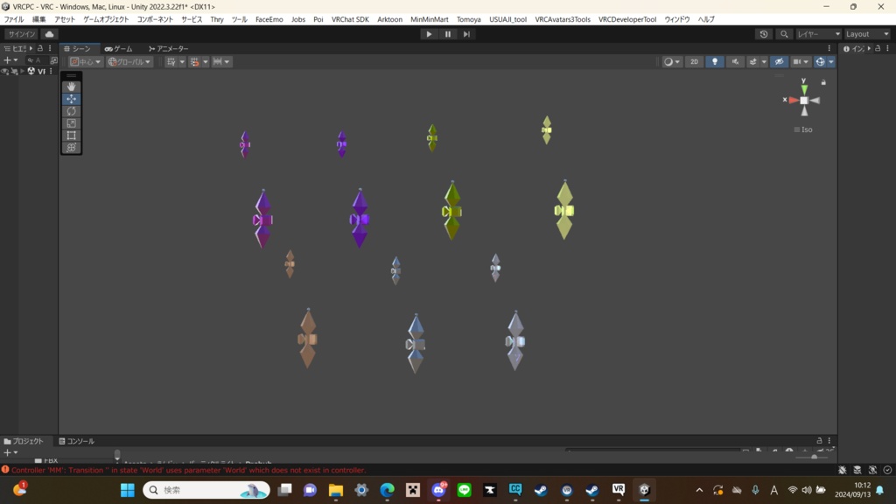The height and width of the screenshot is (504, 896).
Task: Toggle scene audio mute button
Action: point(735,62)
